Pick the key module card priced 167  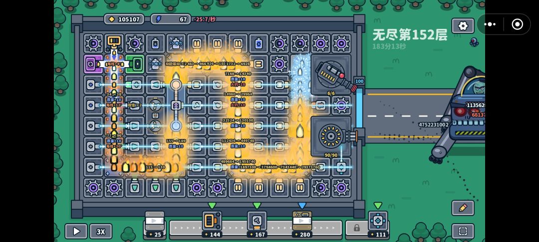coord(257,225)
